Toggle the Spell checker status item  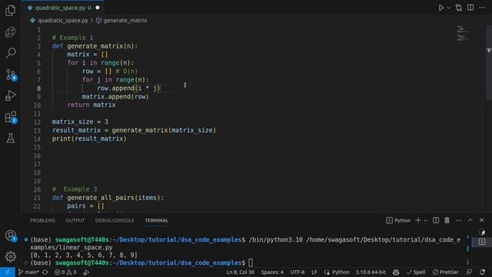point(416,272)
